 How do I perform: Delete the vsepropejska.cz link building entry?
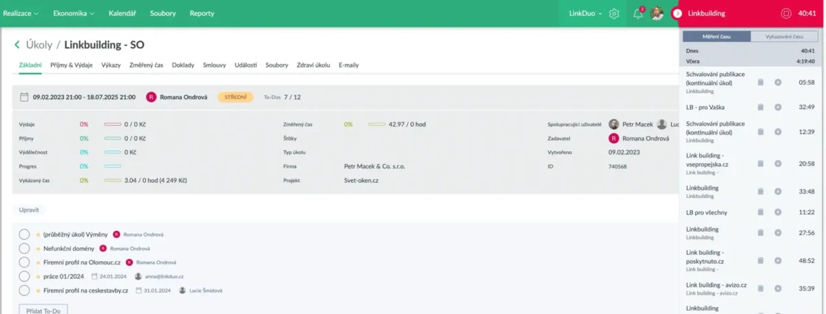click(761, 164)
